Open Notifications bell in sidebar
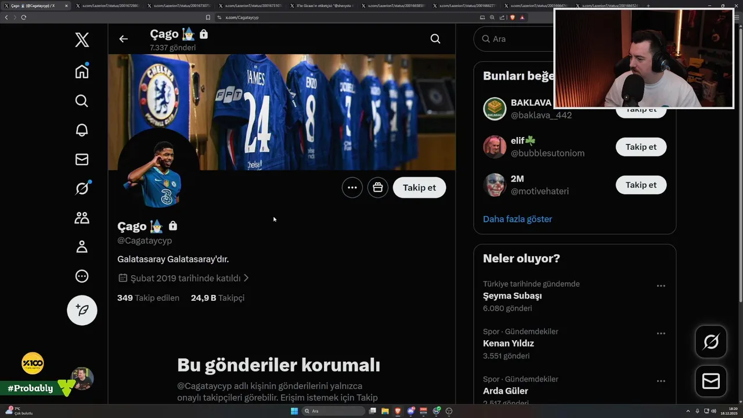 (82, 130)
